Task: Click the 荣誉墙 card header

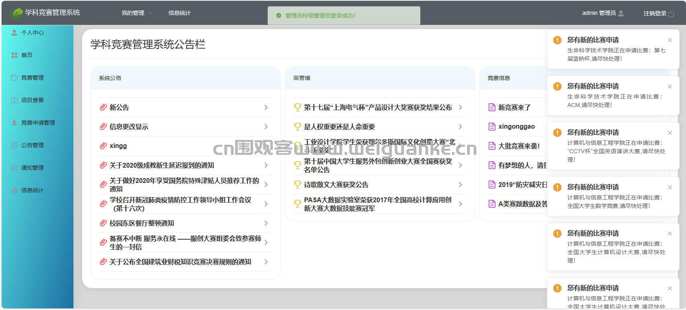Action: click(x=380, y=78)
